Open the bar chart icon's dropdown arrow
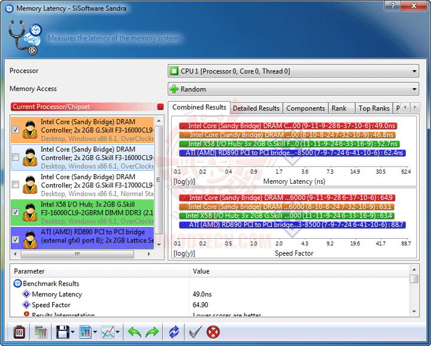This screenshot has height=346, width=431. point(95,332)
